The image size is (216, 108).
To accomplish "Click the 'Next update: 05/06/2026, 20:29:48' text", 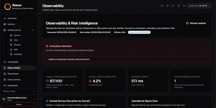I will pos(95,32).
